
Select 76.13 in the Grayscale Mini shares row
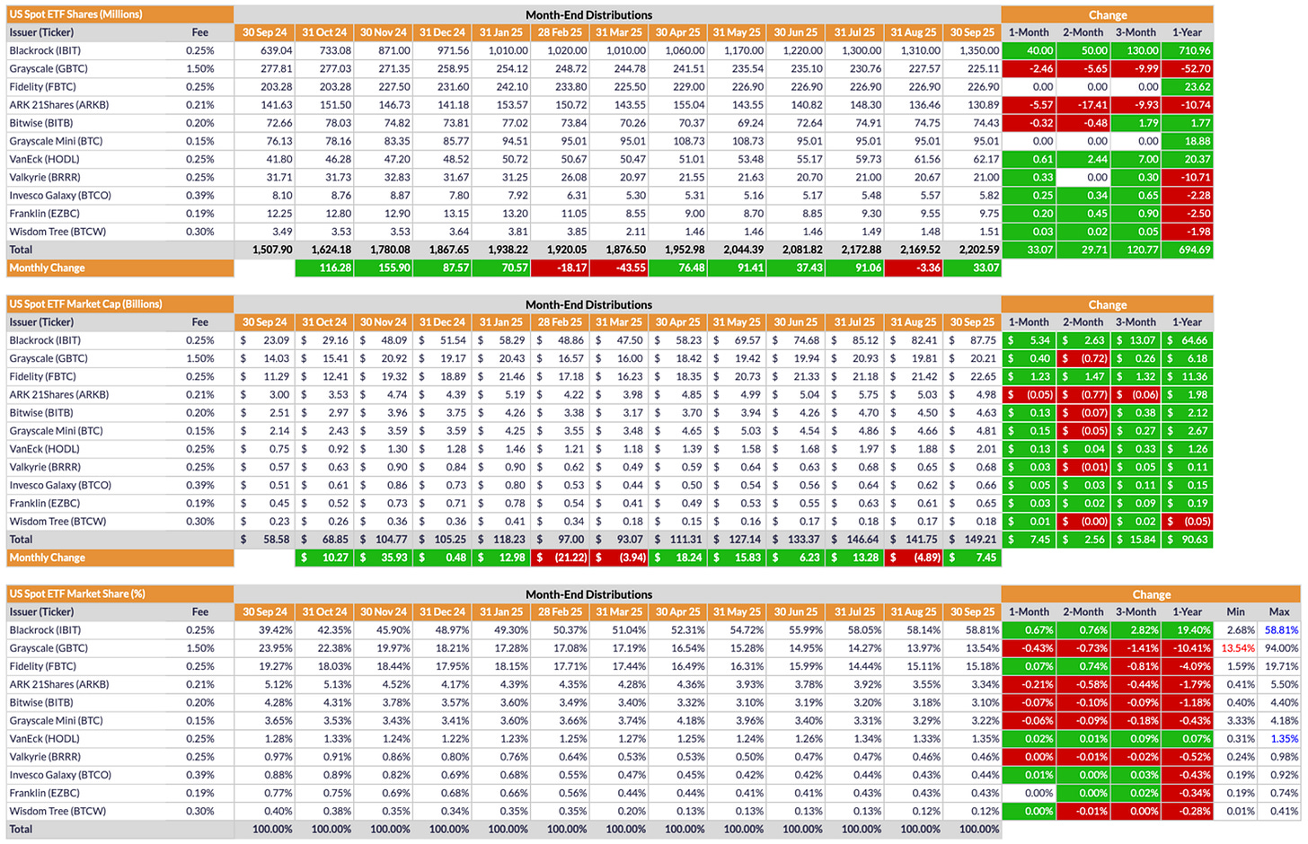point(278,141)
